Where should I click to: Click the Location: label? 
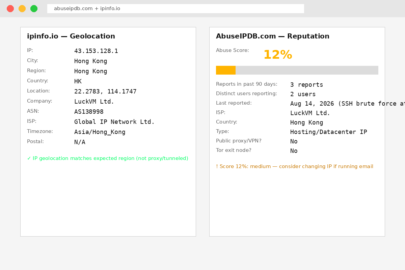pos(38,91)
